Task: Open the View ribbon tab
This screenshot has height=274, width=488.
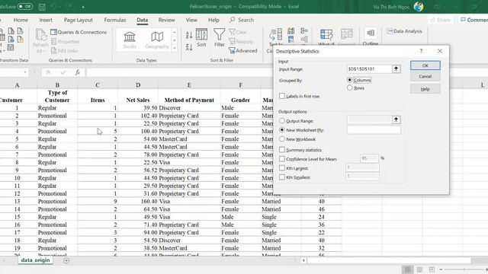Action: coord(191,20)
